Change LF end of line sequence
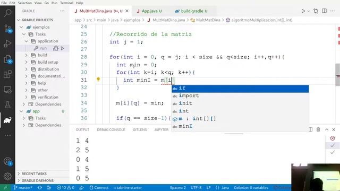340x191 pixels. click(208, 187)
